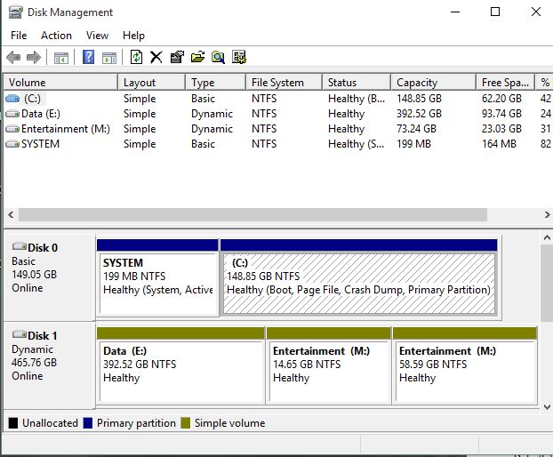The height and width of the screenshot is (457, 553).
Task: Click the Entertainment row capacity 73.24 GB
Action: (416, 129)
